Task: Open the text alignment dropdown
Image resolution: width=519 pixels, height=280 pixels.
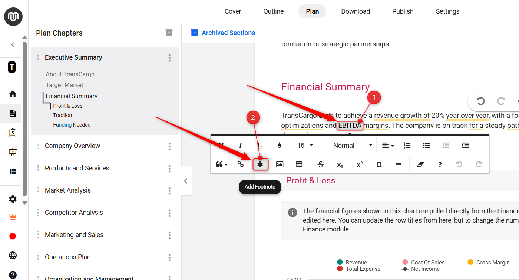Action: pyautogui.click(x=388, y=146)
